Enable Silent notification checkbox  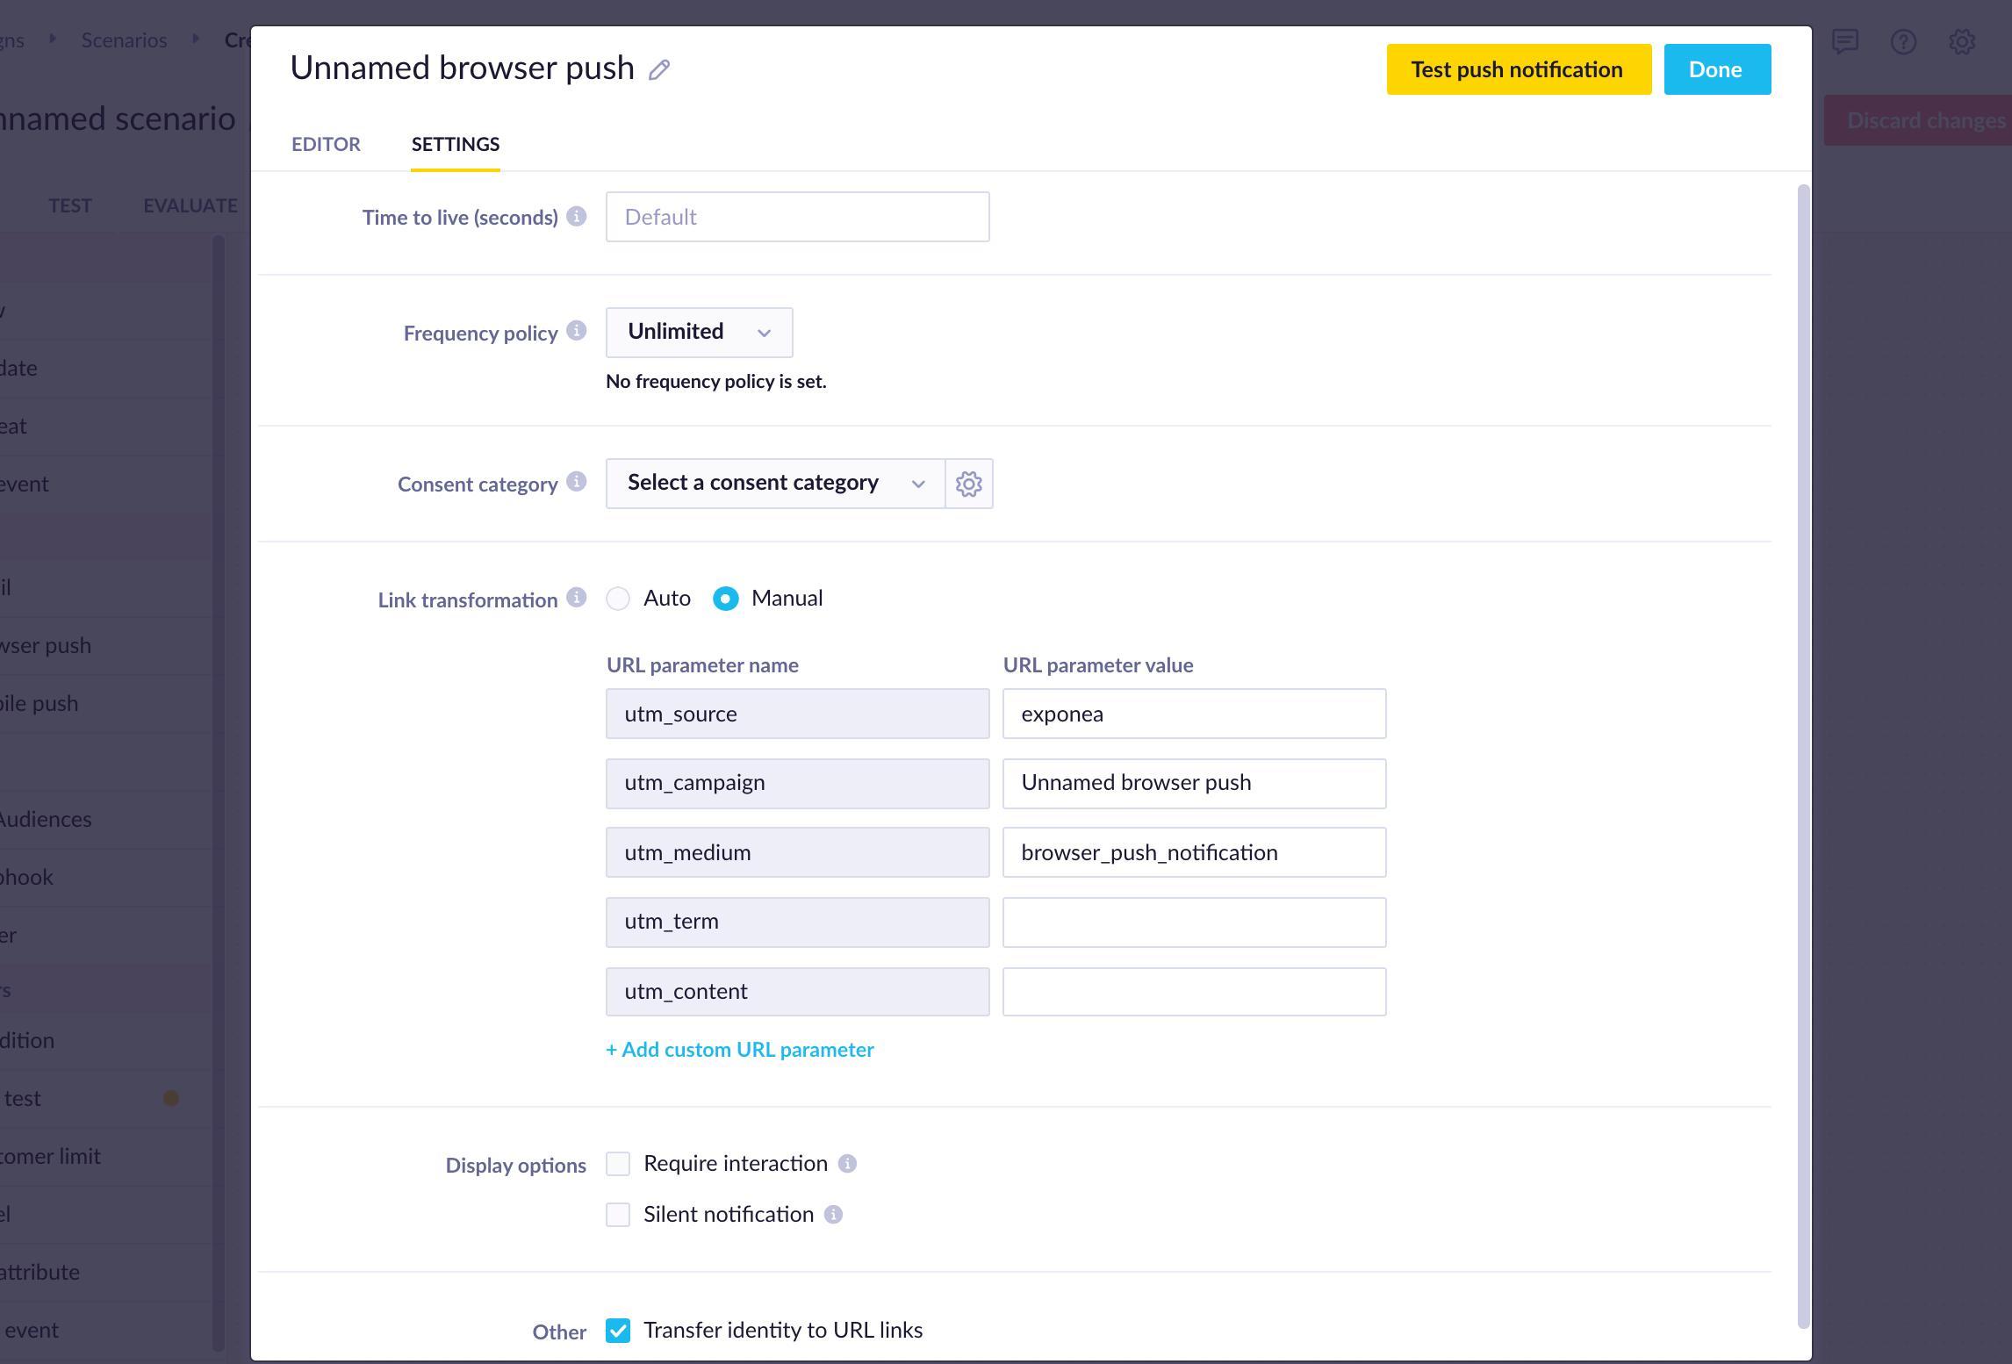(618, 1215)
